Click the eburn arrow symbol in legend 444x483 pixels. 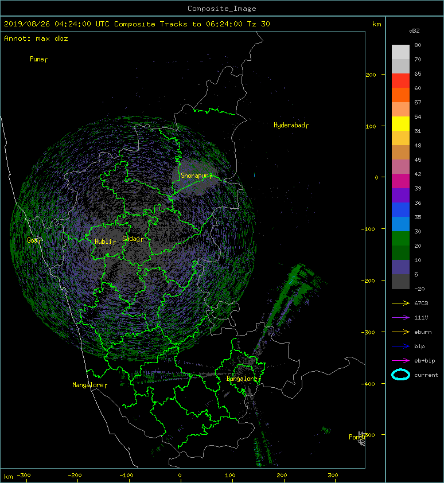[x=400, y=332]
